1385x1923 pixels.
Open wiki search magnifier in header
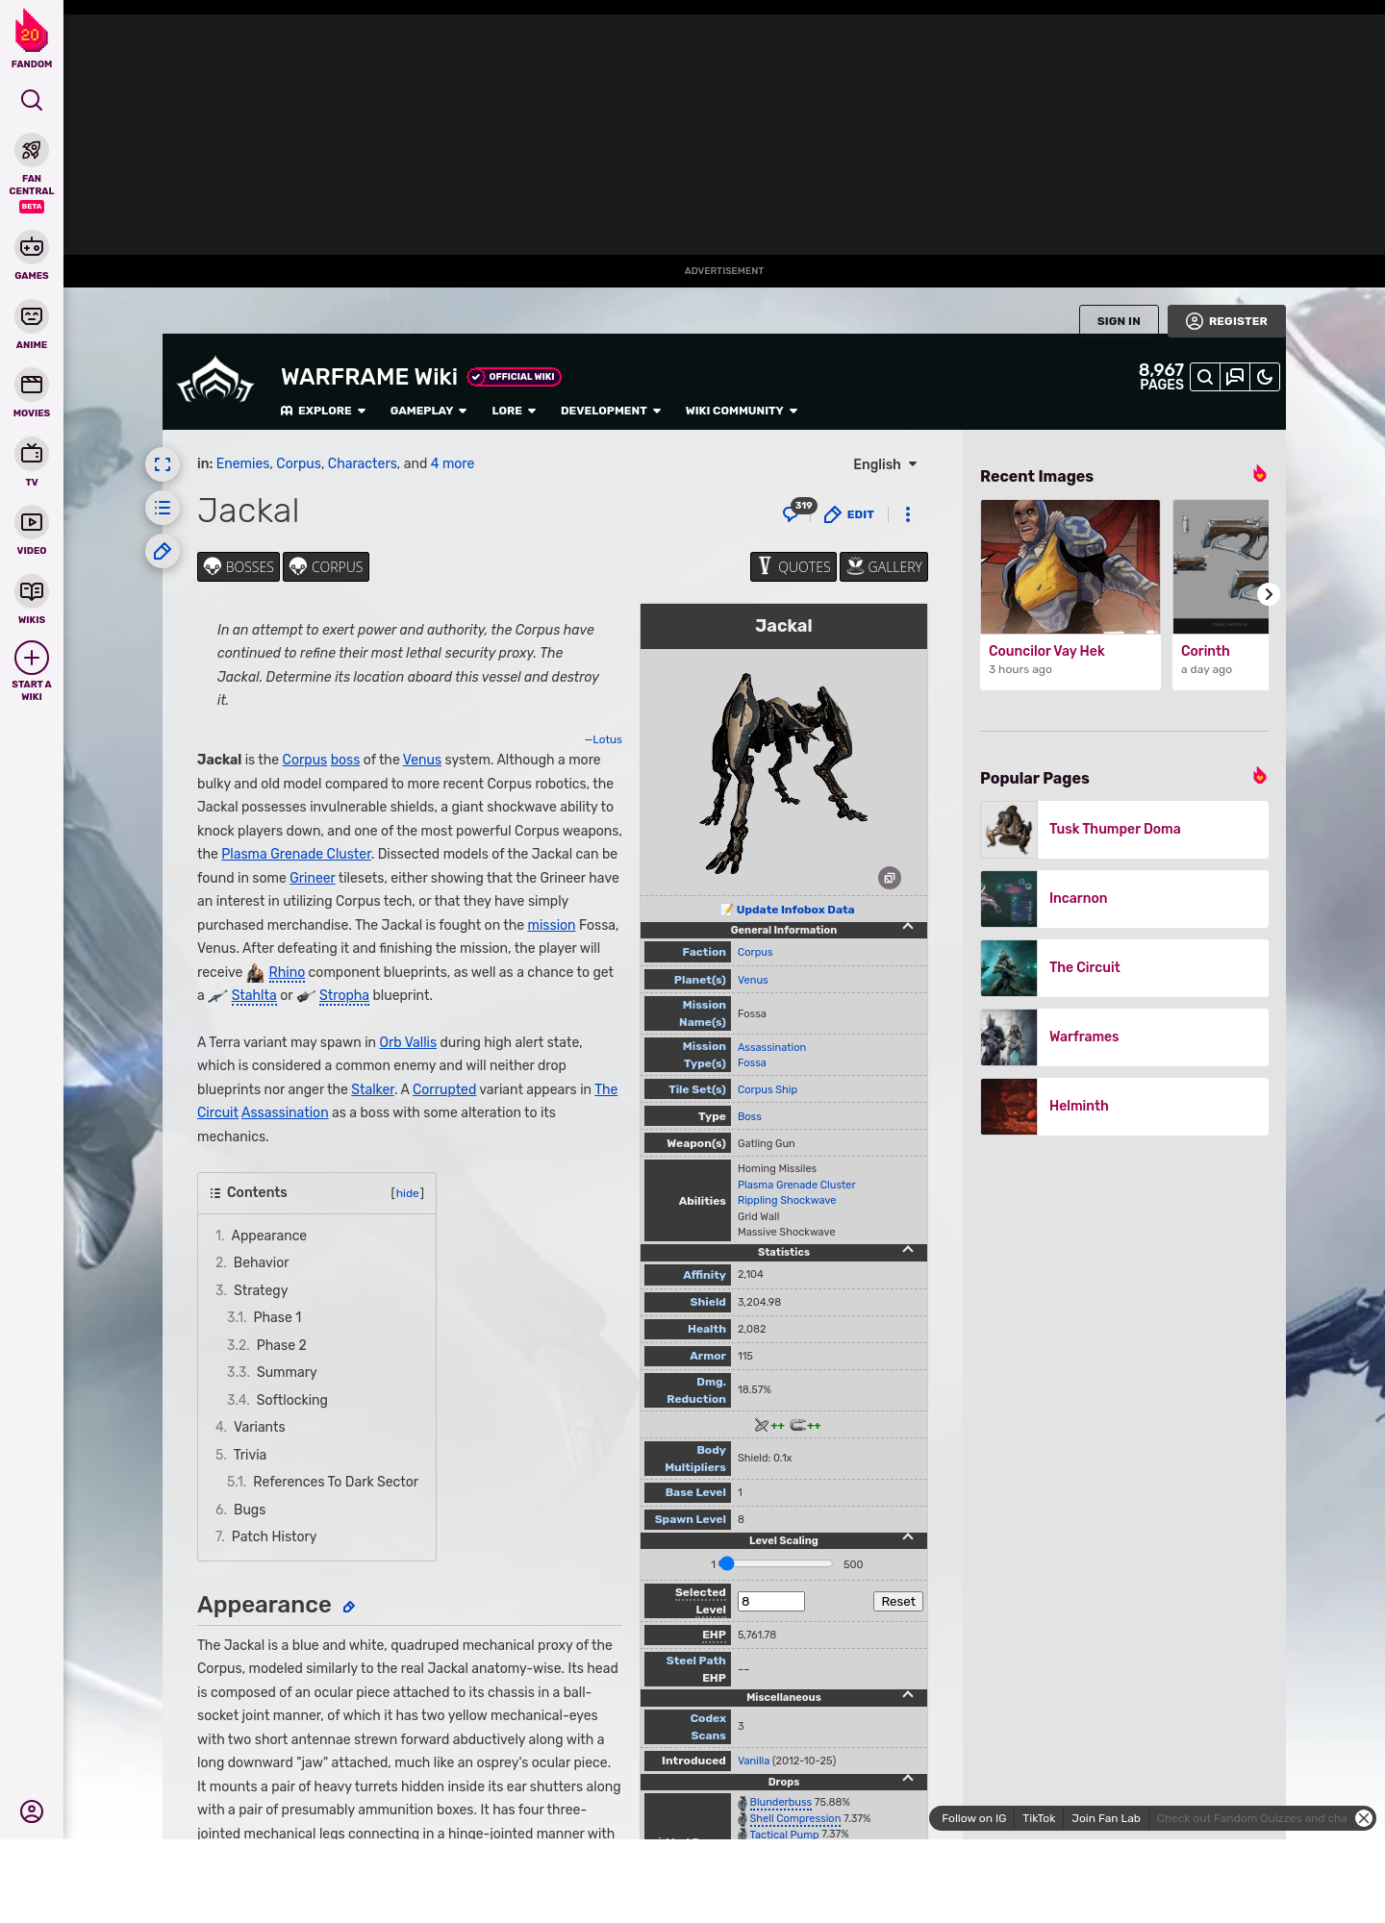tap(1205, 377)
